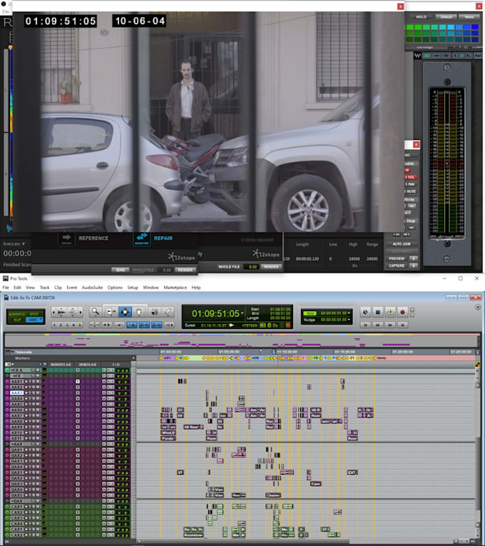Toggle Zoom Toggle icon below Zoomer tool
The height and width of the screenshot is (546, 485).
(x=94, y=325)
